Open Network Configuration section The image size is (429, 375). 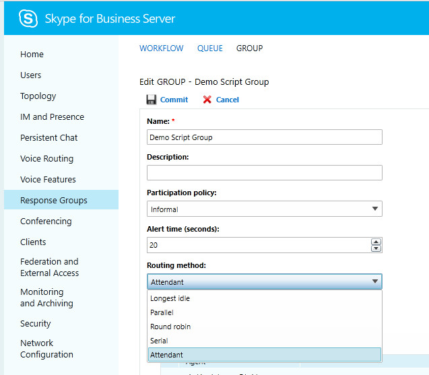(x=46, y=349)
